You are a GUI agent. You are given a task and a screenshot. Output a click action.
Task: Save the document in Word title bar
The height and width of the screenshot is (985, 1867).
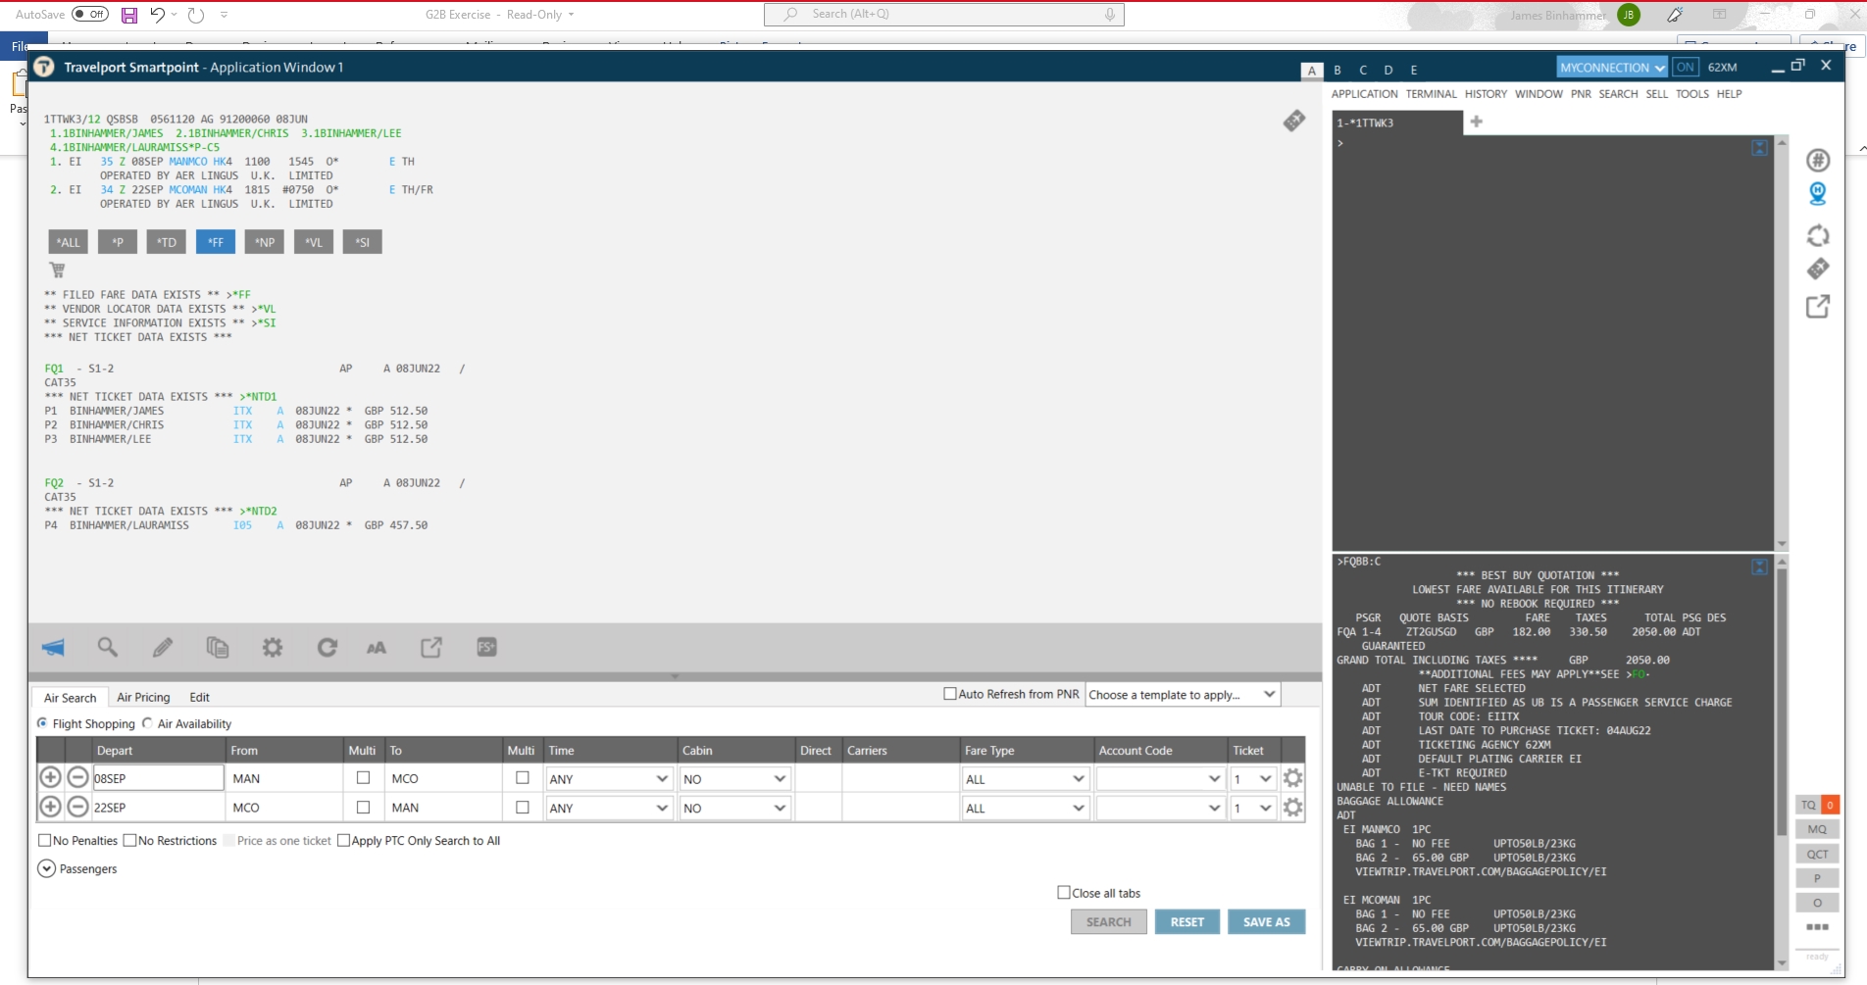coord(129,15)
